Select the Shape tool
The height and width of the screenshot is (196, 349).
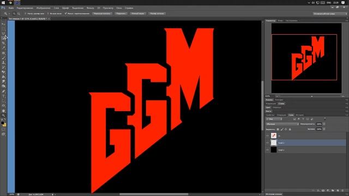pos(3,106)
